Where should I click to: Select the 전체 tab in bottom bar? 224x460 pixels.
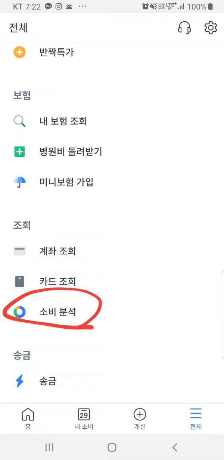(x=196, y=418)
